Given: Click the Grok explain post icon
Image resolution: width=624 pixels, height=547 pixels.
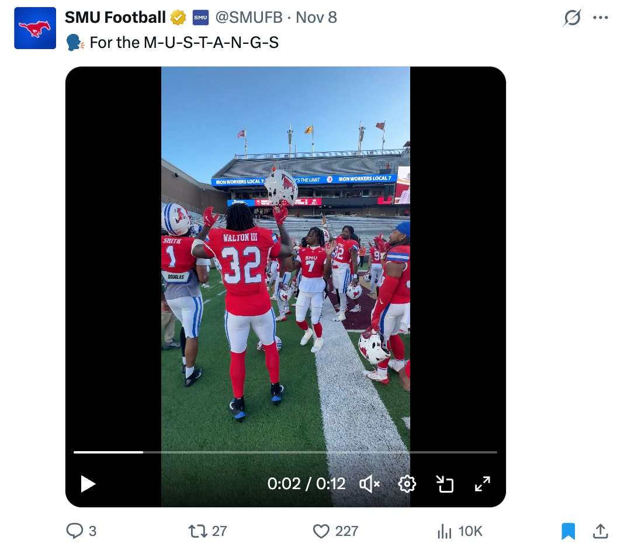Looking at the screenshot, I should pyautogui.click(x=572, y=18).
